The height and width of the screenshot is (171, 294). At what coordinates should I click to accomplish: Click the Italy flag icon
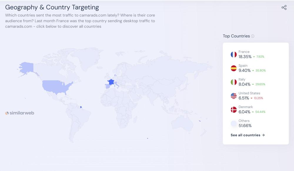click(x=234, y=82)
